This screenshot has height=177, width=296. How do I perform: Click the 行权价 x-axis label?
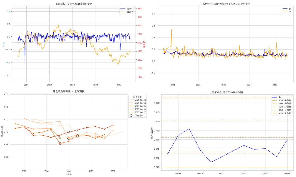(69, 174)
